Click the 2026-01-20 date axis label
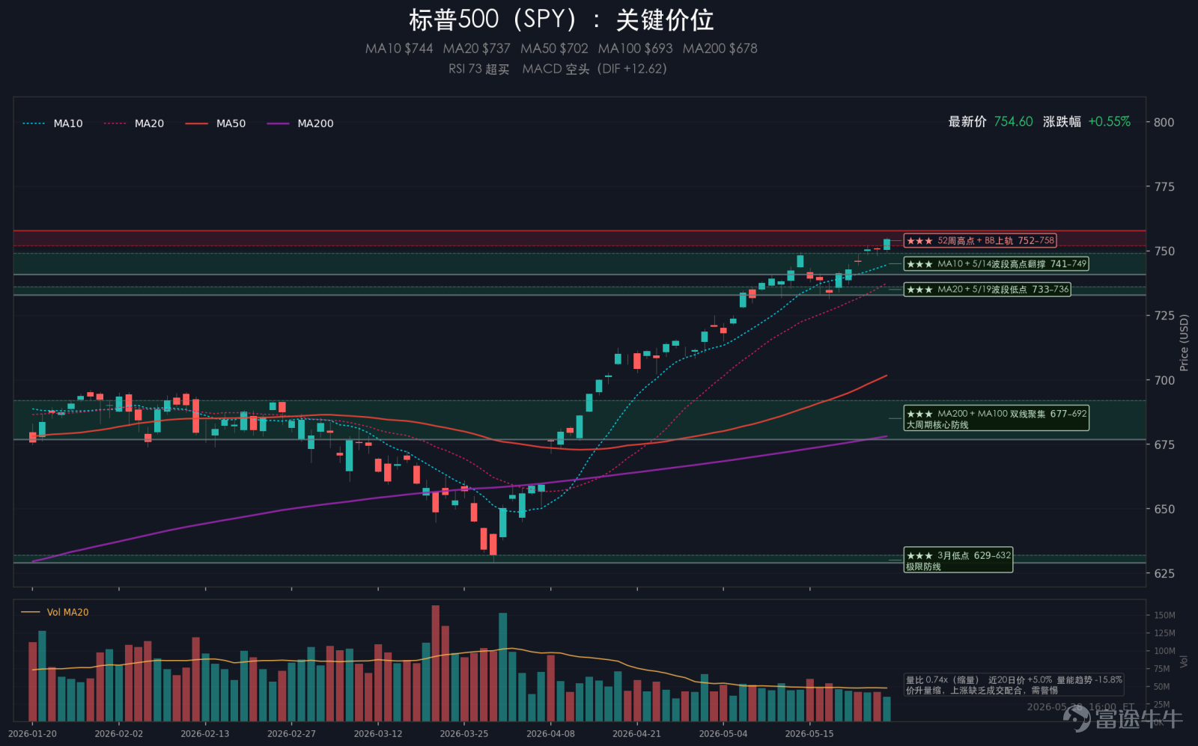 [32, 733]
